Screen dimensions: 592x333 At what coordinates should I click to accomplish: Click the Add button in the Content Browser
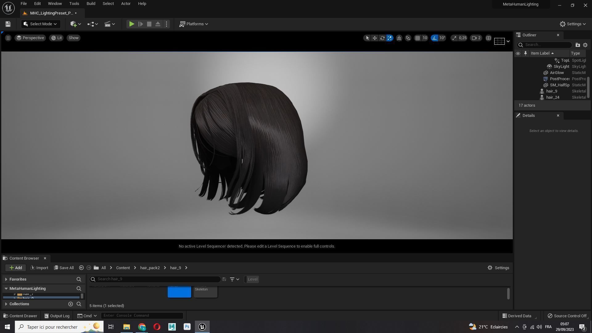tap(15, 268)
